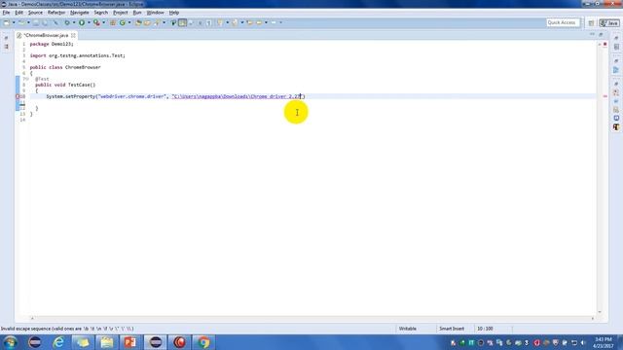The image size is (623, 350).
Task: Open the Navigate menu
Action: point(80,13)
